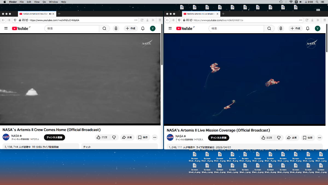Open new tab in left browser window

tap(59, 14)
